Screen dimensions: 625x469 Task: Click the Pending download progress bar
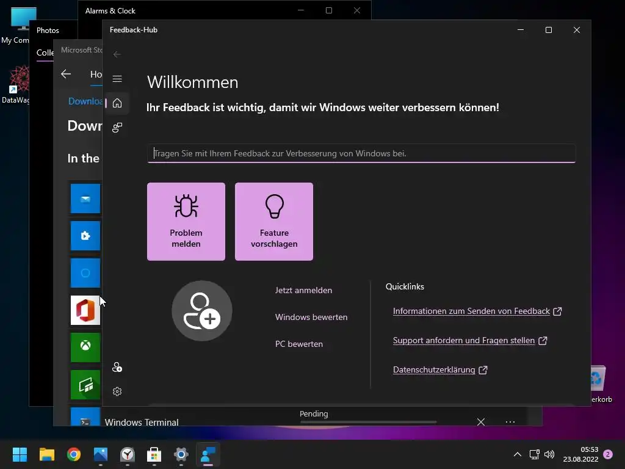point(368,421)
